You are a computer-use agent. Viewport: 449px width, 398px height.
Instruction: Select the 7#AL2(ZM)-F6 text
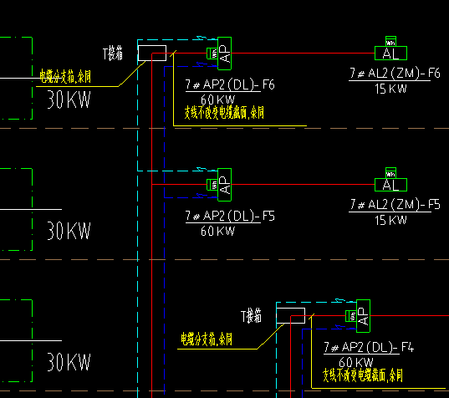395,74
